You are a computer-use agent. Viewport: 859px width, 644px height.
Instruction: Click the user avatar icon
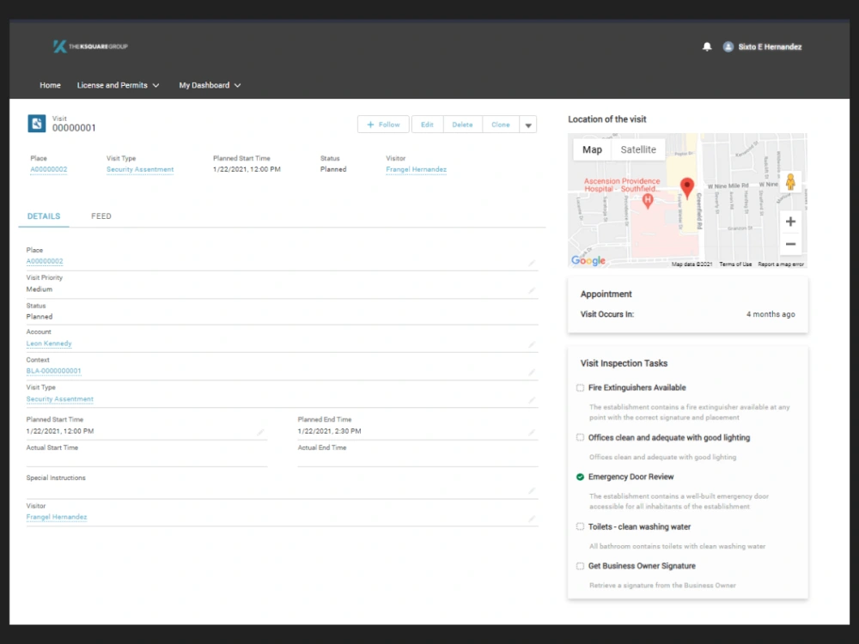pyautogui.click(x=728, y=46)
